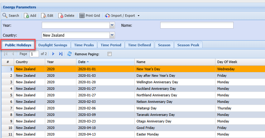The image size is (265, 138).
Task: Go to the next page arrow
Action: tap(53, 54)
